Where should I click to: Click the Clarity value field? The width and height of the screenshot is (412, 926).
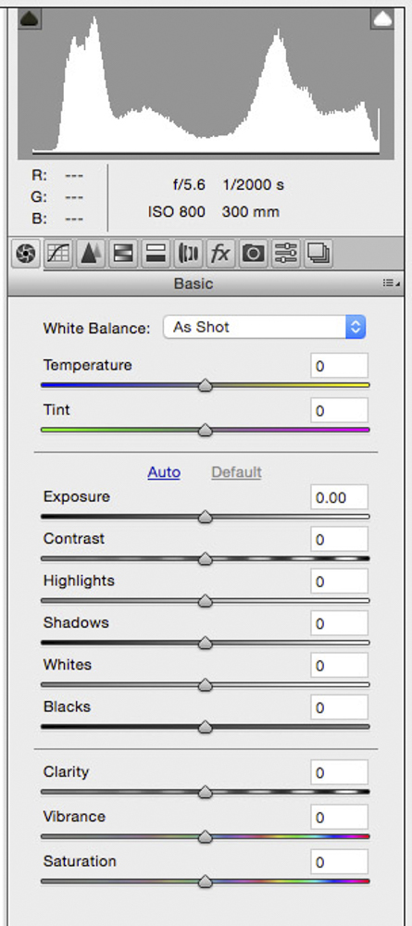click(x=340, y=772)
